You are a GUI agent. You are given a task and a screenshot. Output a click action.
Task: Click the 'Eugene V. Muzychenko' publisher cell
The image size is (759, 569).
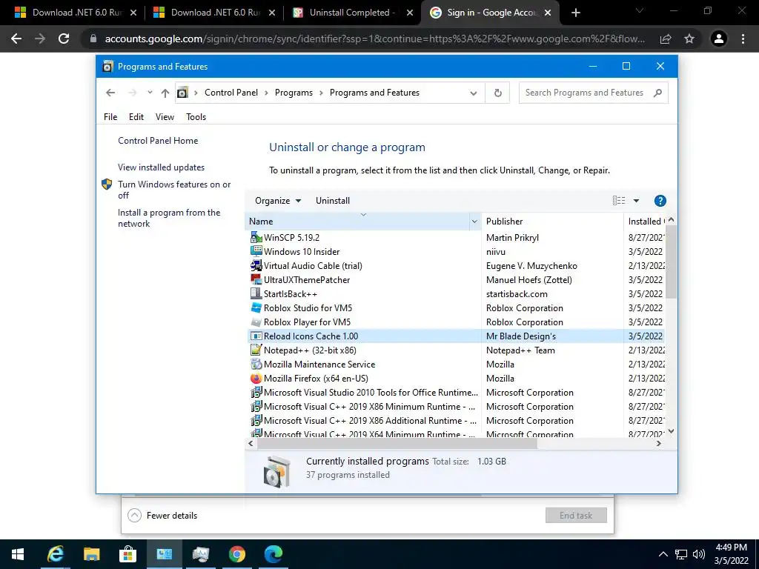pos(531,266)
